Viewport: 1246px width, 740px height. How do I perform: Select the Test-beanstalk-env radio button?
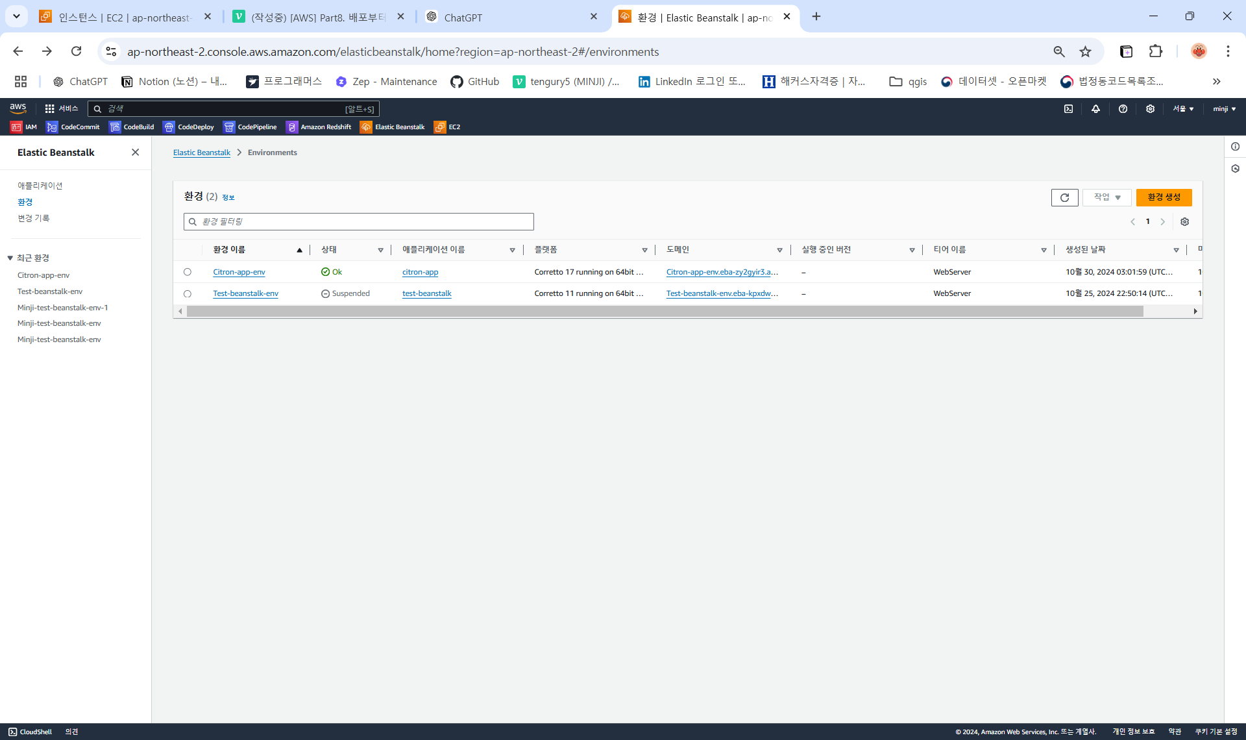point(188,294)
